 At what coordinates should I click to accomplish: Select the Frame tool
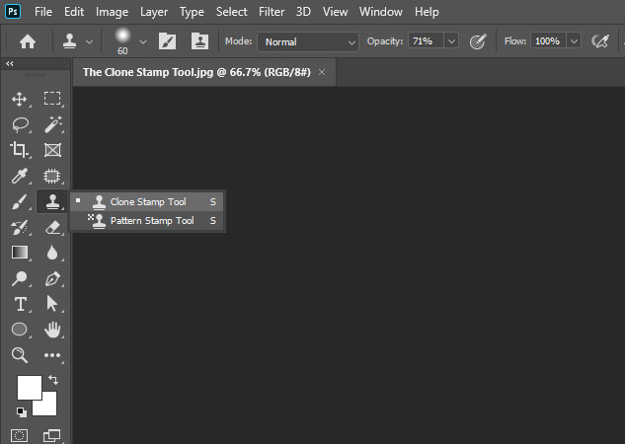coord(52,150)
